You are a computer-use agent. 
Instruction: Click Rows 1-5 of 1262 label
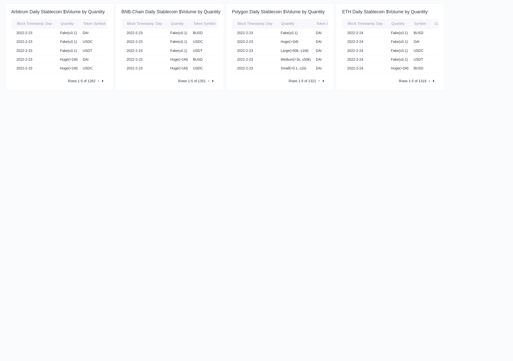(82, 81)
